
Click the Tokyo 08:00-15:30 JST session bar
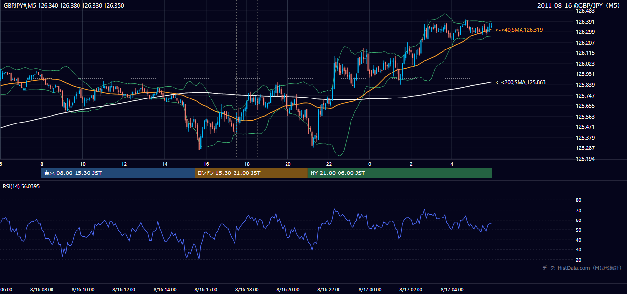coord(118,173)
